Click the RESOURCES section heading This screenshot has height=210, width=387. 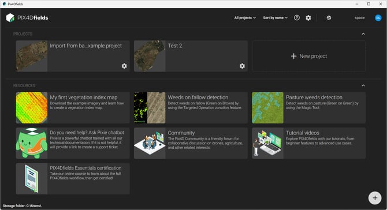pyautogui.click(x=24, y=85)
